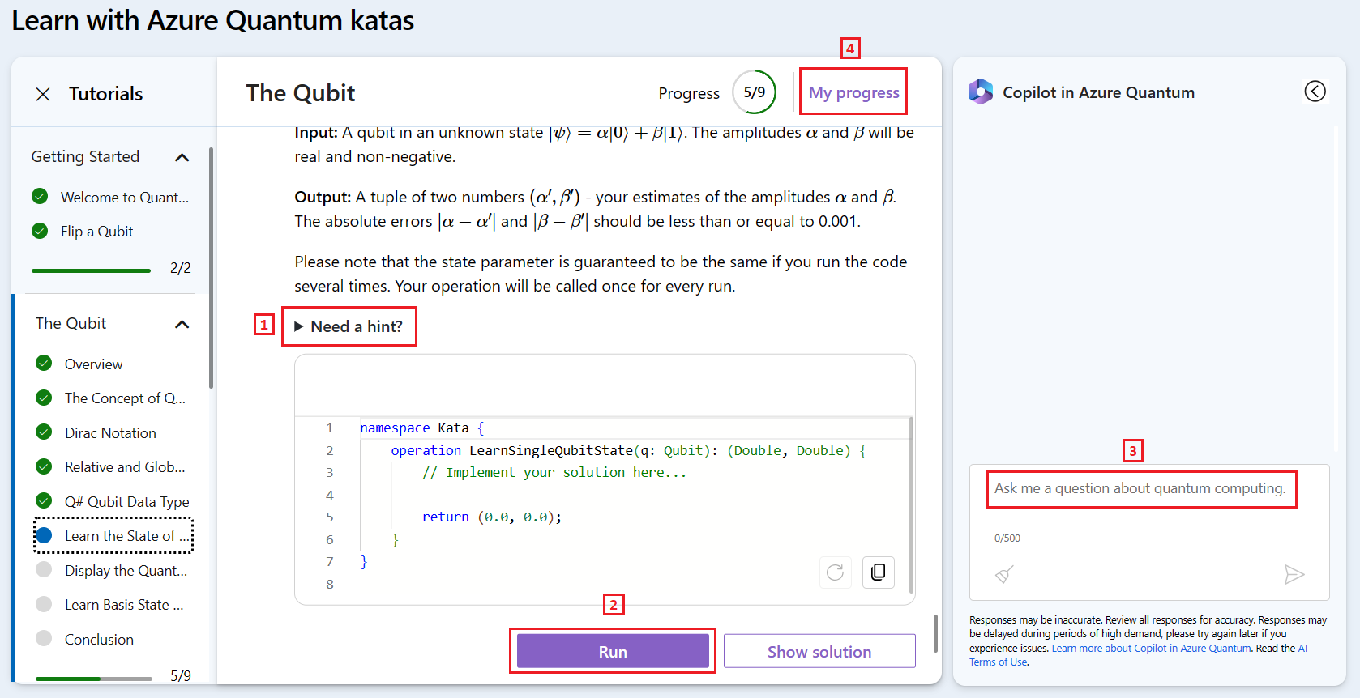Click 'The Qubit' page title
This screenshot has width=1360, height=698.
(301, 93)
